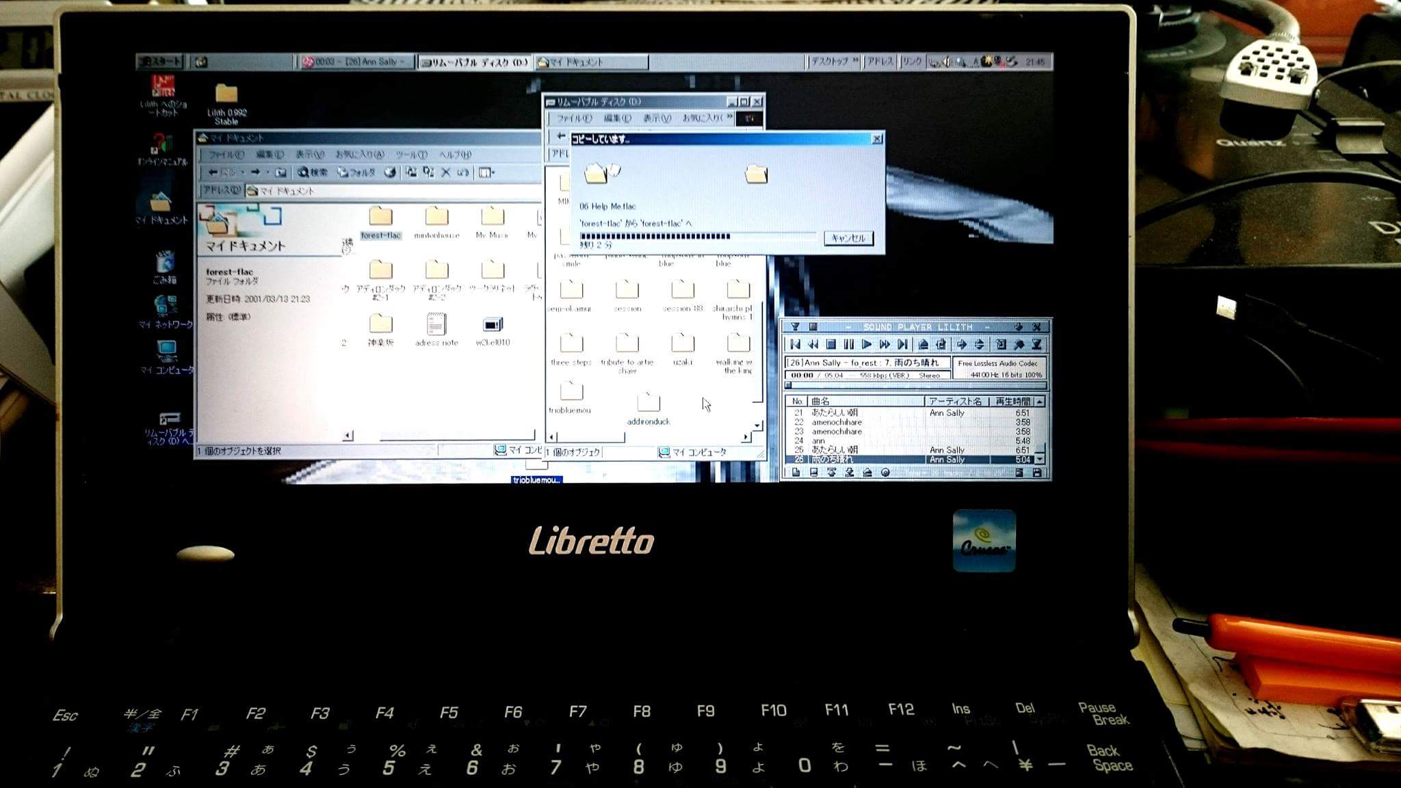Fast-forward the track in Lilith player
The image size is (1401, 788).
coord(885,345)
